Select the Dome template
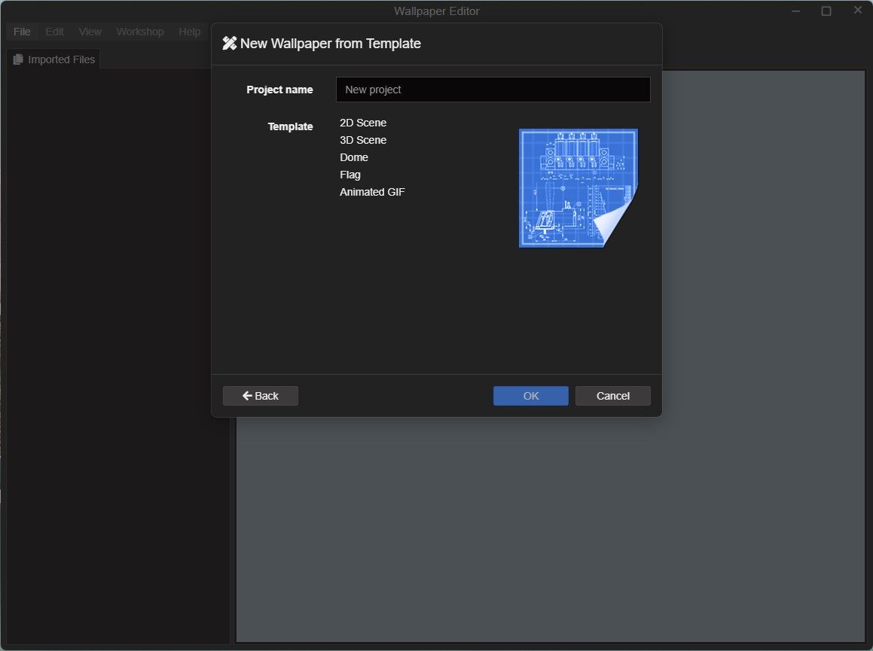The width and height of the screenshot is (873, 651). pyautogui.click(x=353, y=157)
